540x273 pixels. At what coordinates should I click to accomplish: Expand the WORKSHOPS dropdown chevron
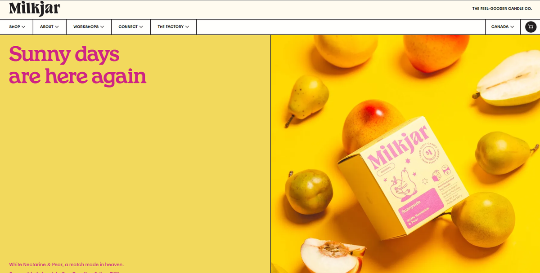click(102, 27)
